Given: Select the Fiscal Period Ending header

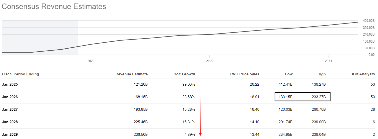Looking at the screenshot, I should [x=20, y=74].
